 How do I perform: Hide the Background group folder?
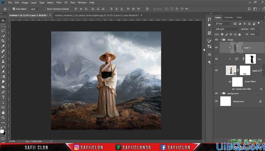(x=216, y=93)
